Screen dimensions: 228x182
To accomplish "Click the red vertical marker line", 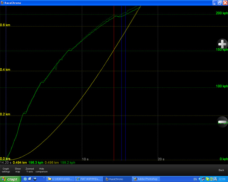I will pyautogui.click(x=114, y=91).
